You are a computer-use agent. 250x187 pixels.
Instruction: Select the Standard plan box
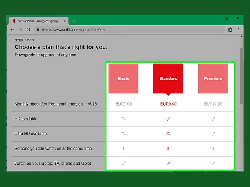pos(168,78)
